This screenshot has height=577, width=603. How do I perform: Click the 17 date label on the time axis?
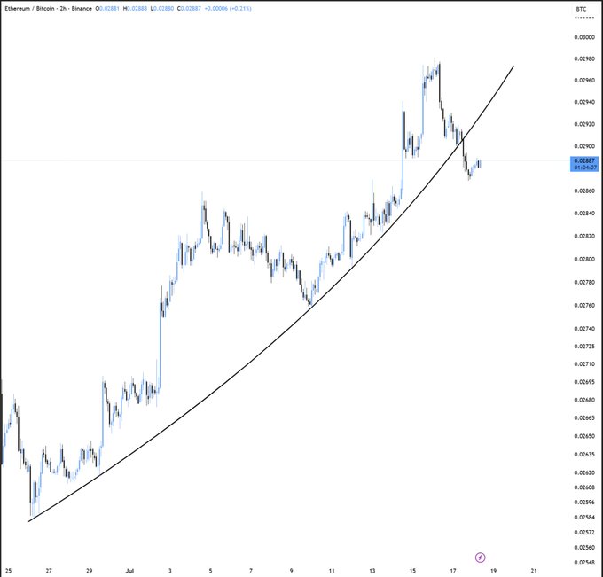(x=453, y=571)
